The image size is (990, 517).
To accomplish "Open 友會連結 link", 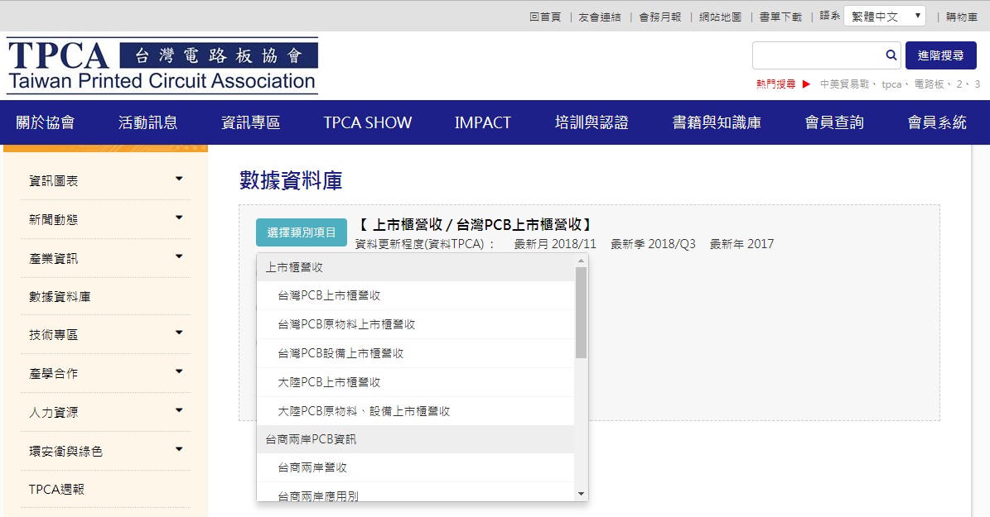I will (599, 17).
